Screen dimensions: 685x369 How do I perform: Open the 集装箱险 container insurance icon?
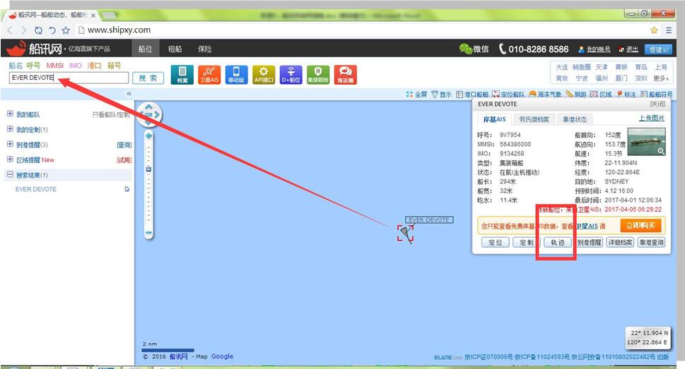tap(318, 74)
